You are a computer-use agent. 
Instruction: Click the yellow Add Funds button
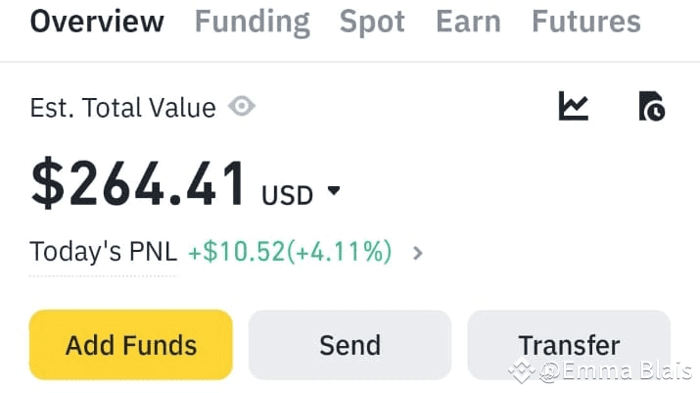pyautogui.click(x=131, y=345)
